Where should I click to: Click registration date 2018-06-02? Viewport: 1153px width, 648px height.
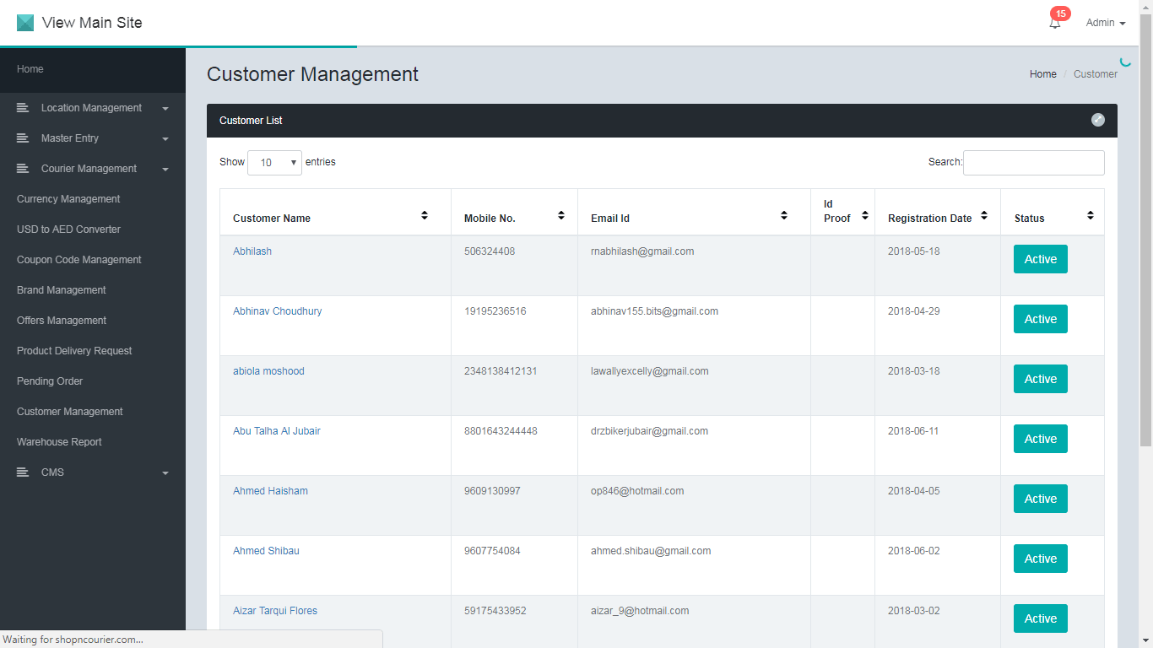(x=913, y=551)
